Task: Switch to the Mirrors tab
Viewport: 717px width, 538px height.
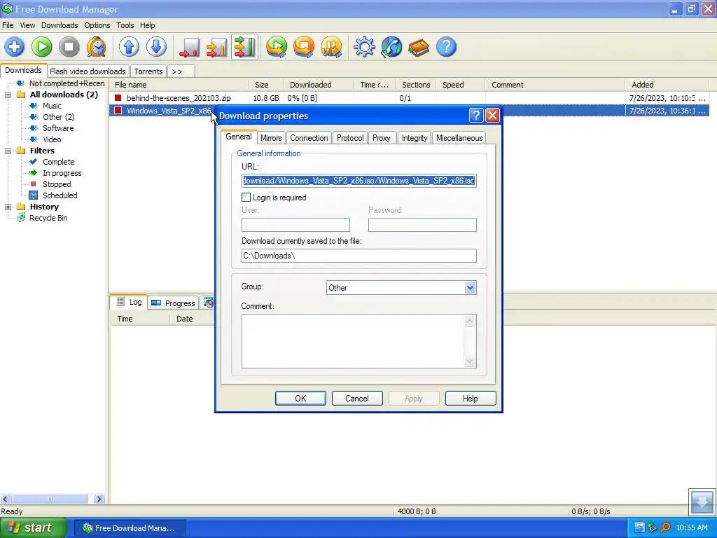Action: (271, 138)
